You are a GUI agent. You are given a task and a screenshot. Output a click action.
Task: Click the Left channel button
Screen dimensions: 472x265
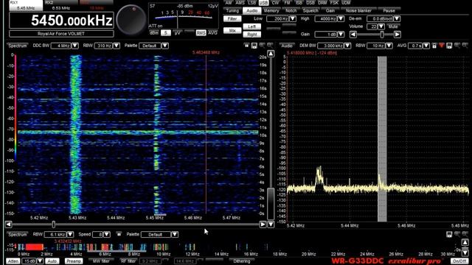pos(252,26)
